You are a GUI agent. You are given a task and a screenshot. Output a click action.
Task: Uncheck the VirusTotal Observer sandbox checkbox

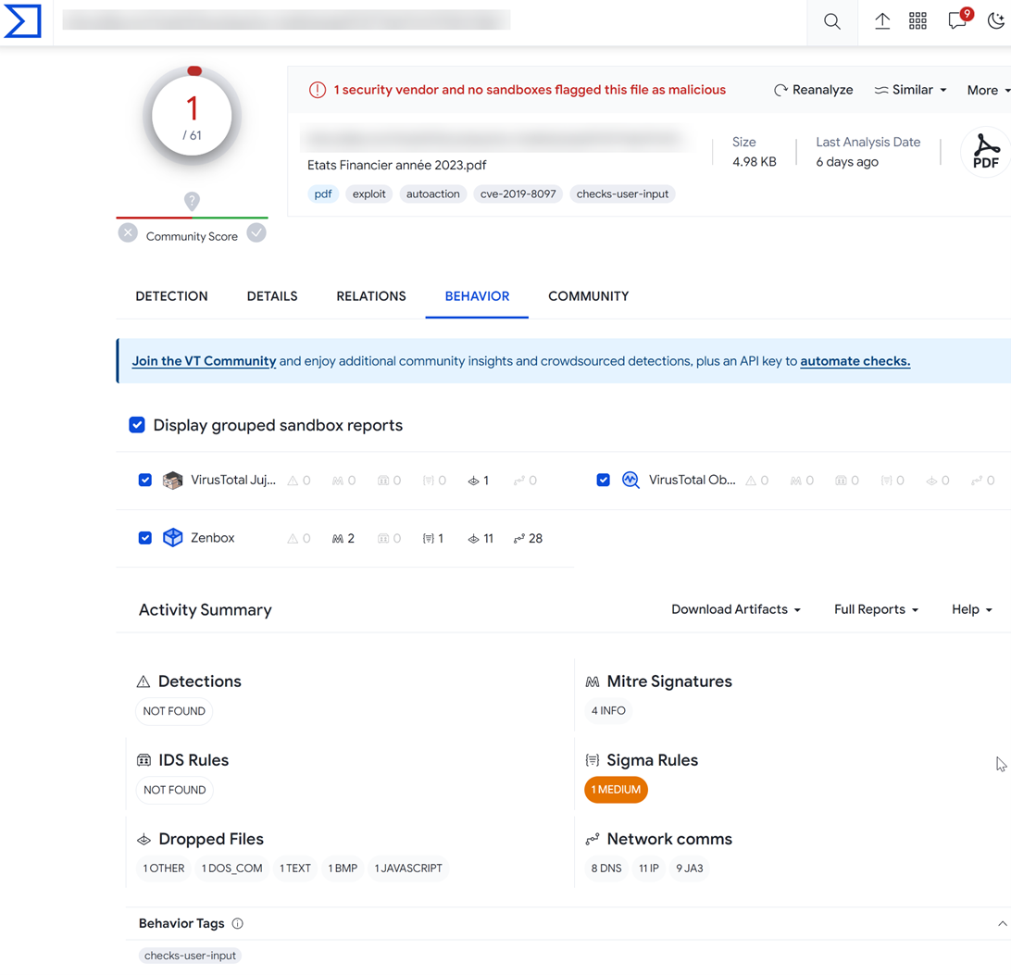coord(604,481)
